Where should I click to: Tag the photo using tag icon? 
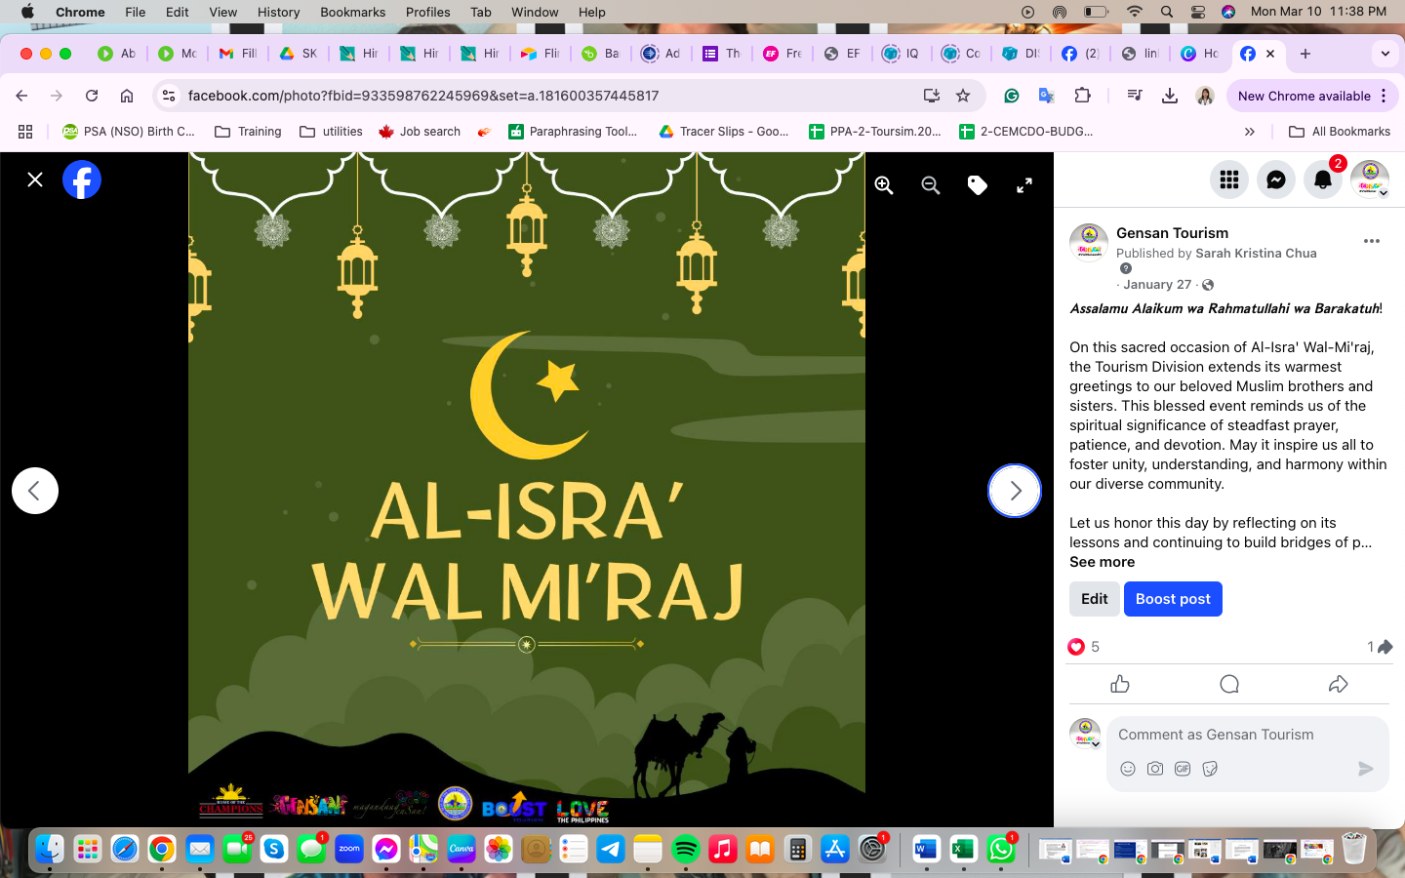coord(978,185)
